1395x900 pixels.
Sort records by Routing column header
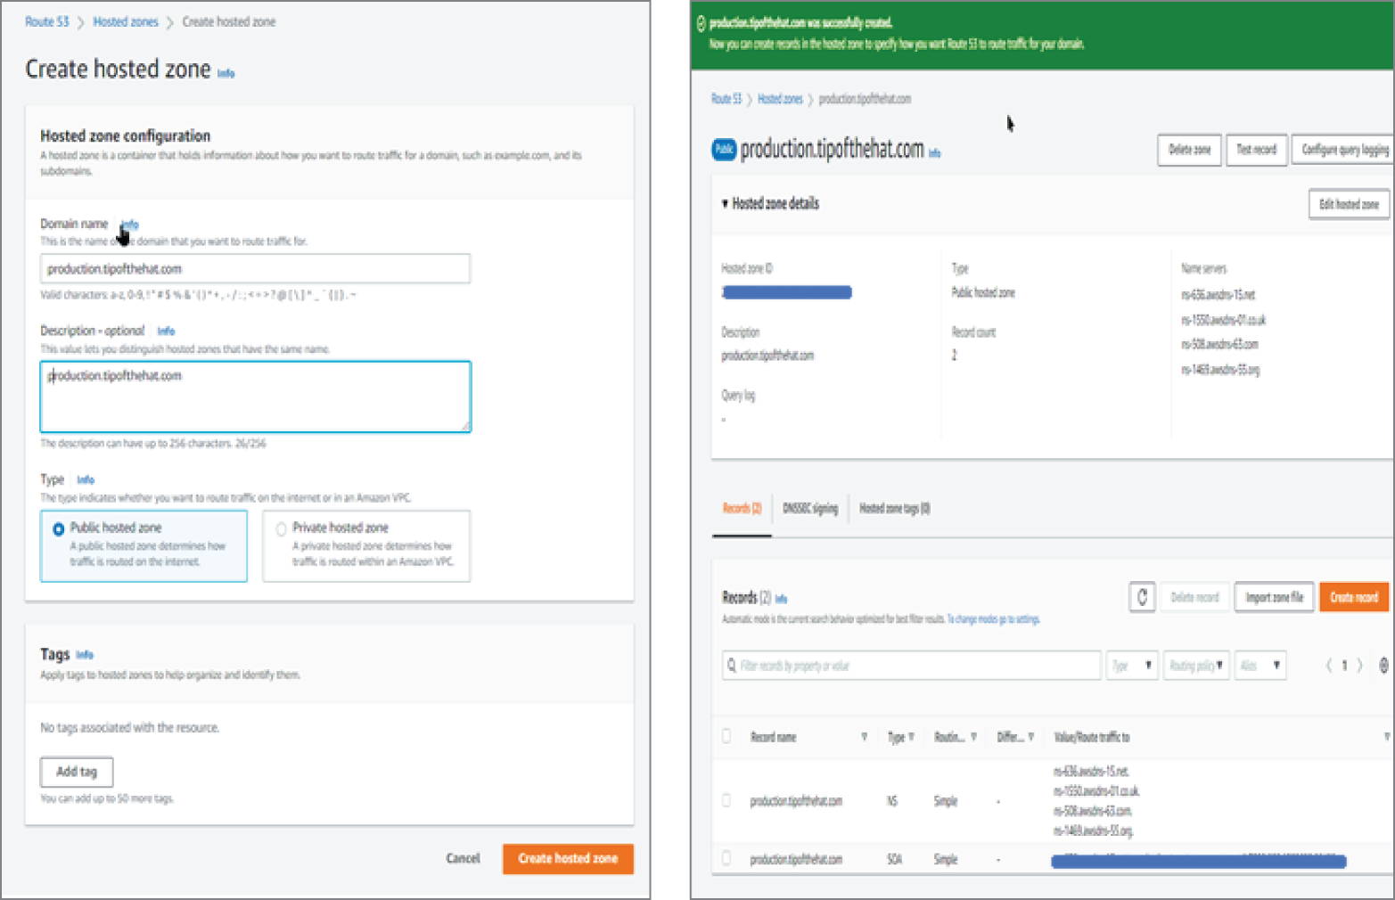pyautogui.click(x=955, y=737)
